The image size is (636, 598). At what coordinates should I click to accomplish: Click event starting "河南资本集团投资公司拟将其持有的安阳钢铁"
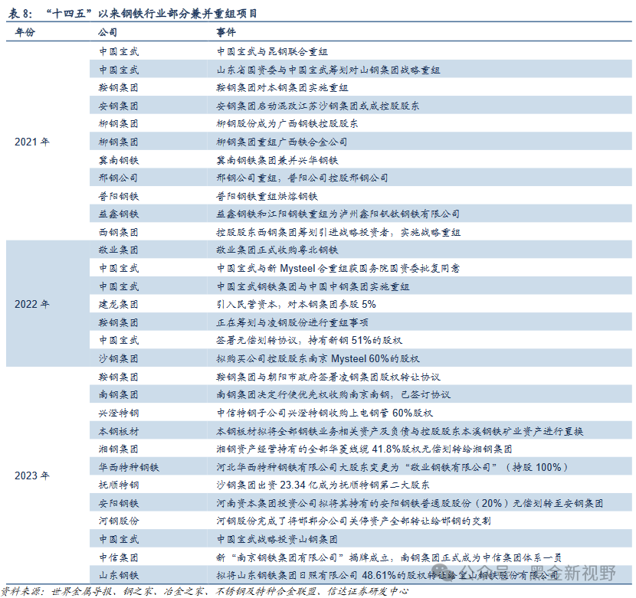coord(410,504)
